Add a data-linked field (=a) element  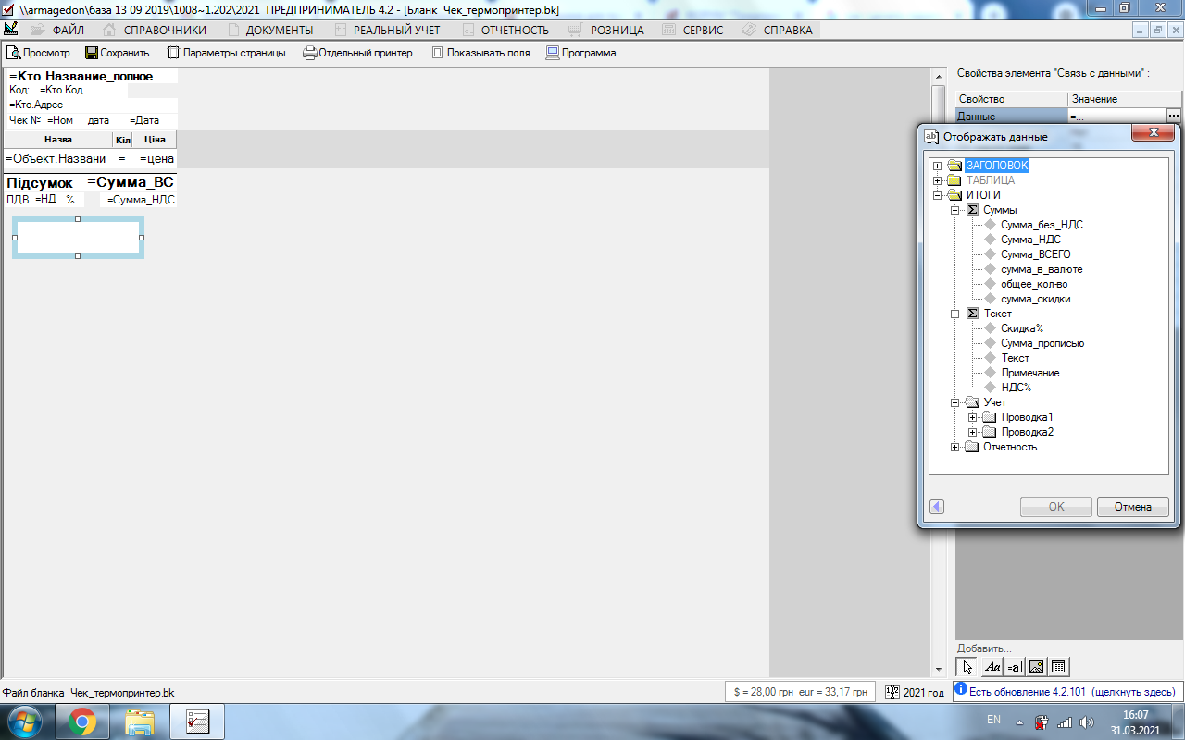pyautogui.click(x=1015, y=667)
